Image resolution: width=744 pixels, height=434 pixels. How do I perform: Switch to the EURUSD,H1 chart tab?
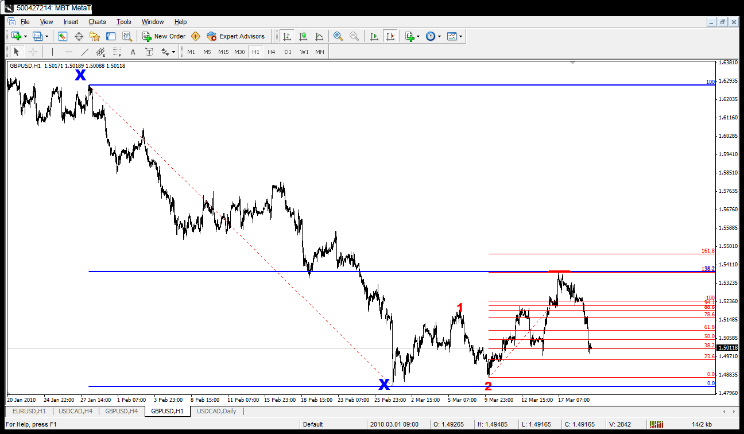(x=29, y=411)
